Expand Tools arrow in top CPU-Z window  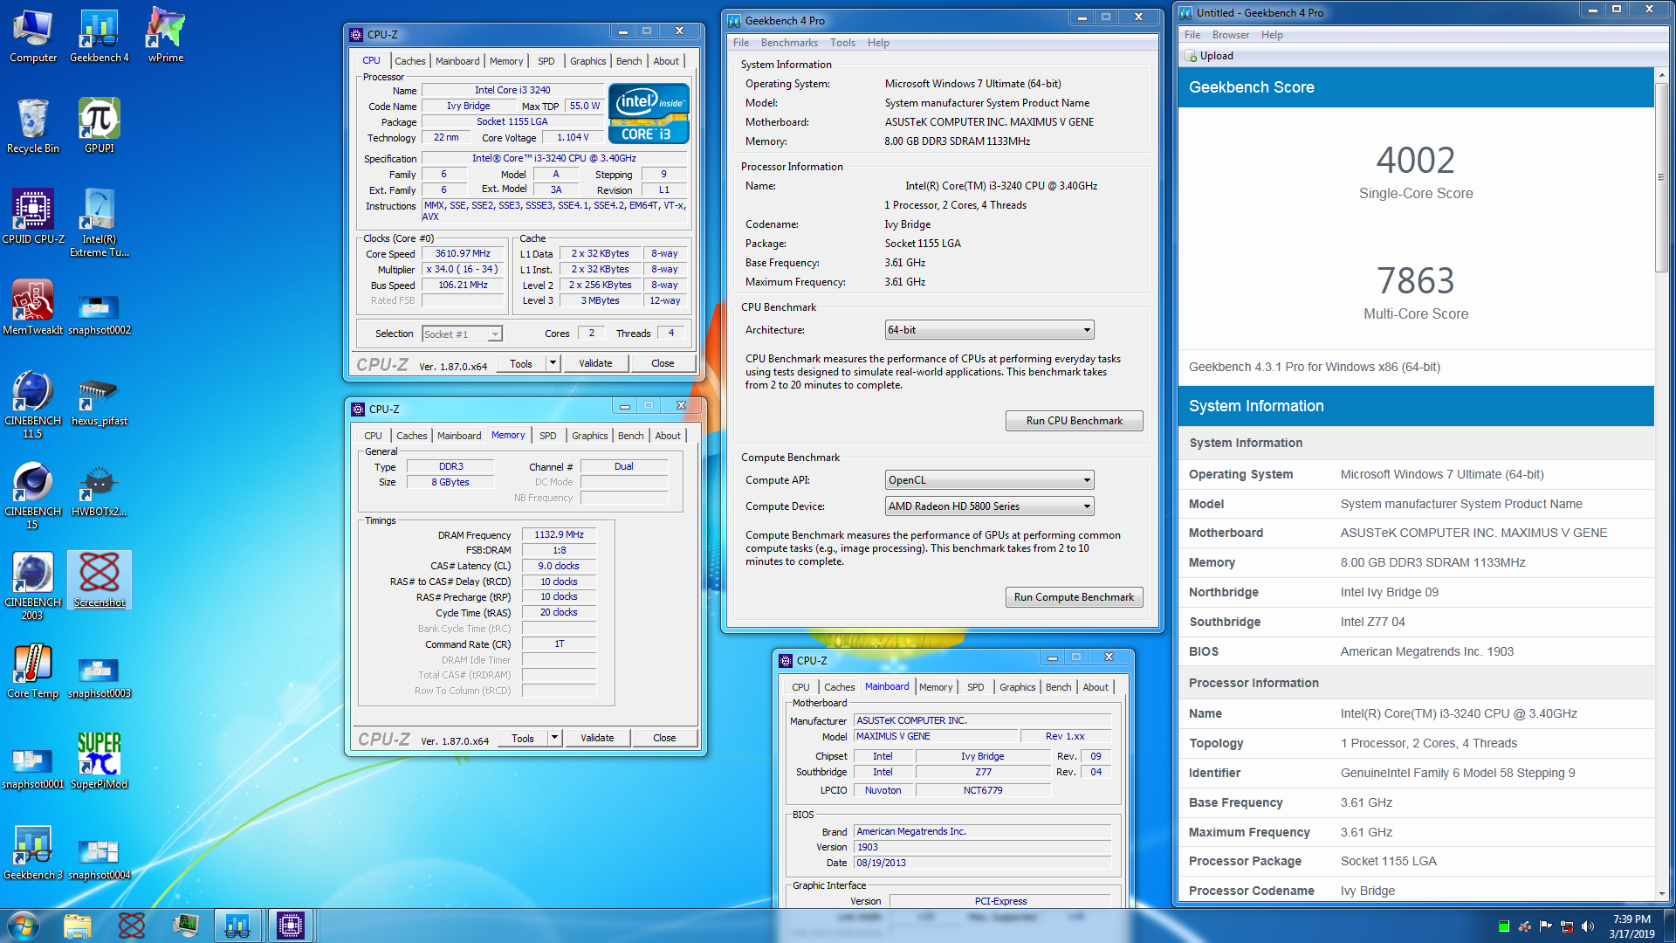[x=553, y=363]
